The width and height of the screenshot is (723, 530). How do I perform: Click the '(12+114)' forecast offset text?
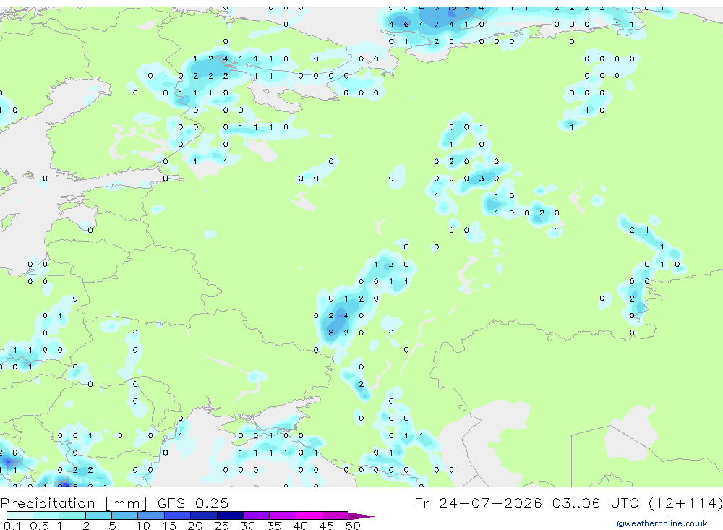click(685, 503)
